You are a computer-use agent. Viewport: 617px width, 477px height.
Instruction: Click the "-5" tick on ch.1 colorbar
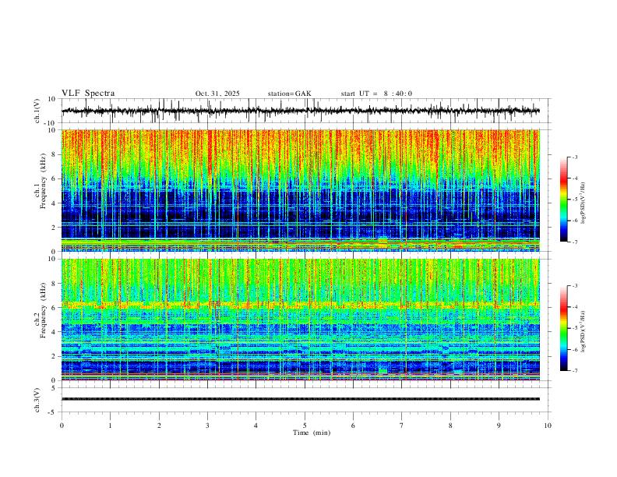click(575, 200)
